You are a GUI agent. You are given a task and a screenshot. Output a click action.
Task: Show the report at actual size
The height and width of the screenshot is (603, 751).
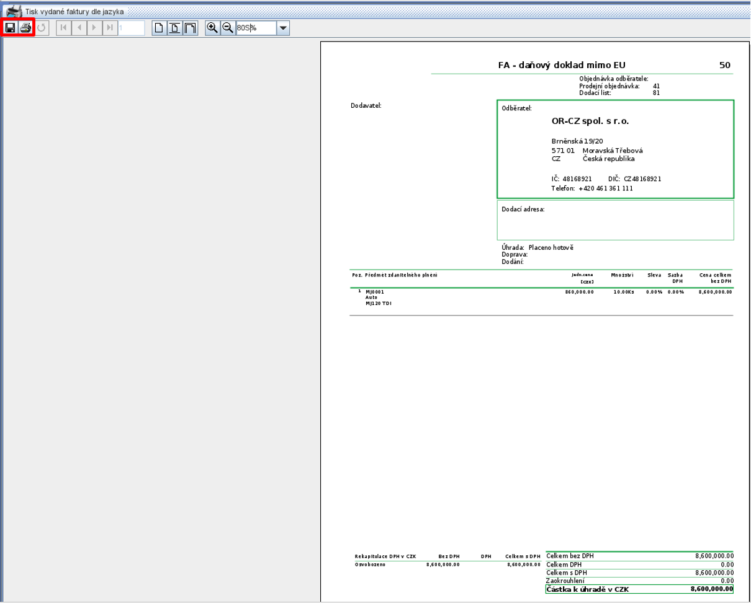pos(160,28)
